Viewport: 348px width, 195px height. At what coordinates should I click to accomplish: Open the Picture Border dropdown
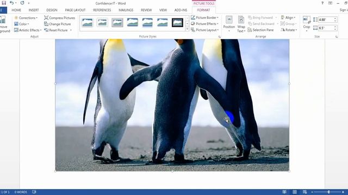point(204,17)
